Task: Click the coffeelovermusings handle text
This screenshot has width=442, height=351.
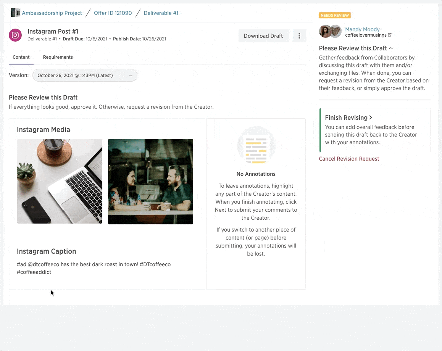Action: coord(366,35)
